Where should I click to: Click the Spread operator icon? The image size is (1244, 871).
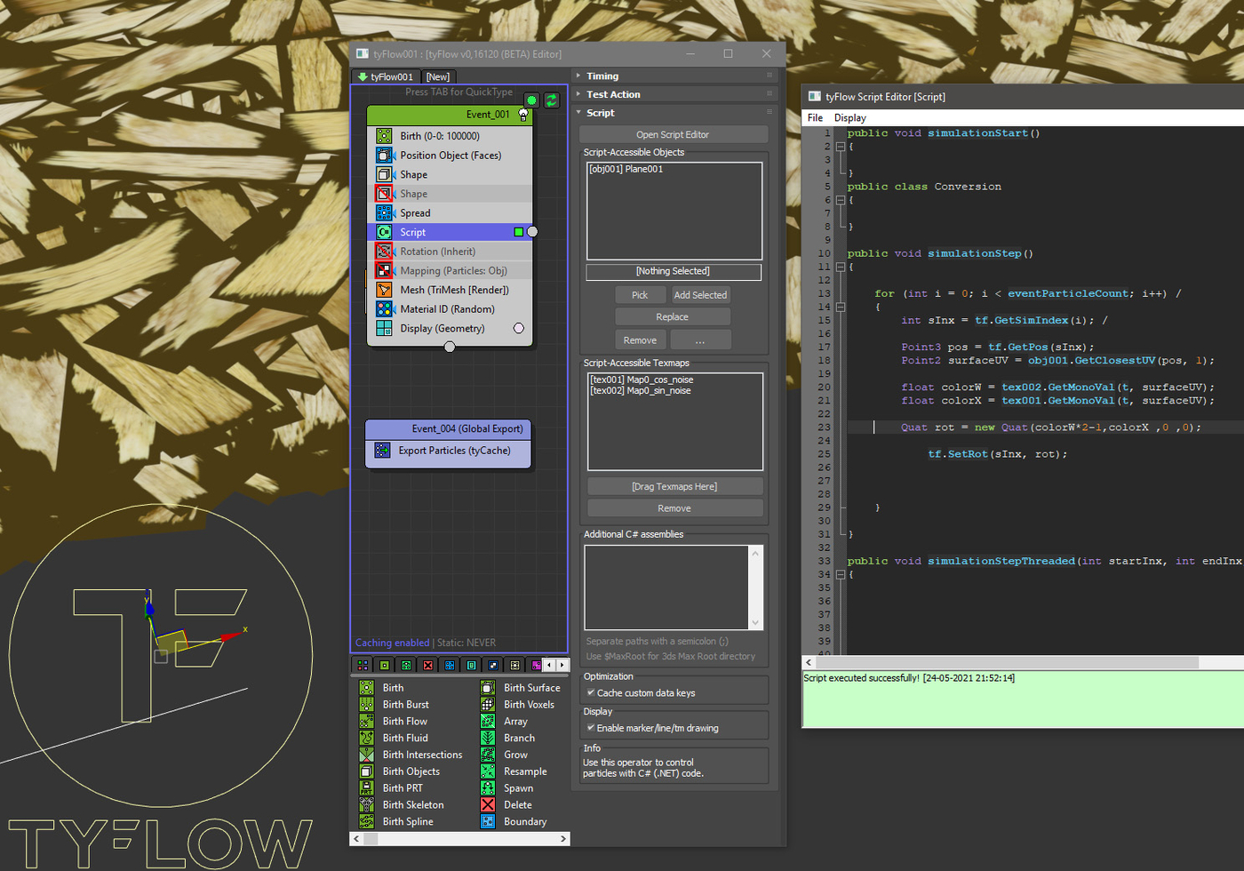[x=384, y=213]
